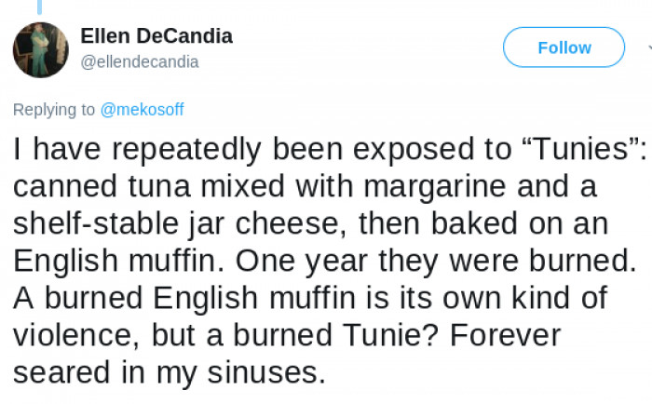Select the blue thread connector line above avatar

coord(39,7)
